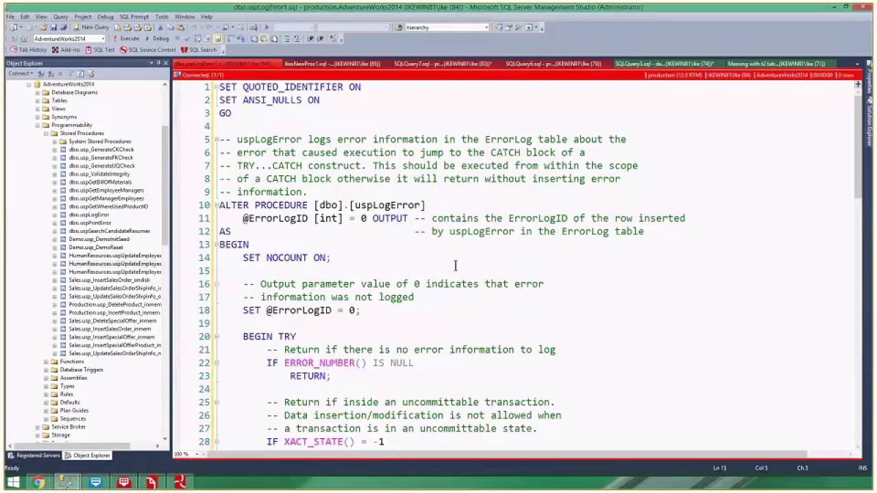Collapse the Programmability folder
877x493 pixels.
point(38,125)
